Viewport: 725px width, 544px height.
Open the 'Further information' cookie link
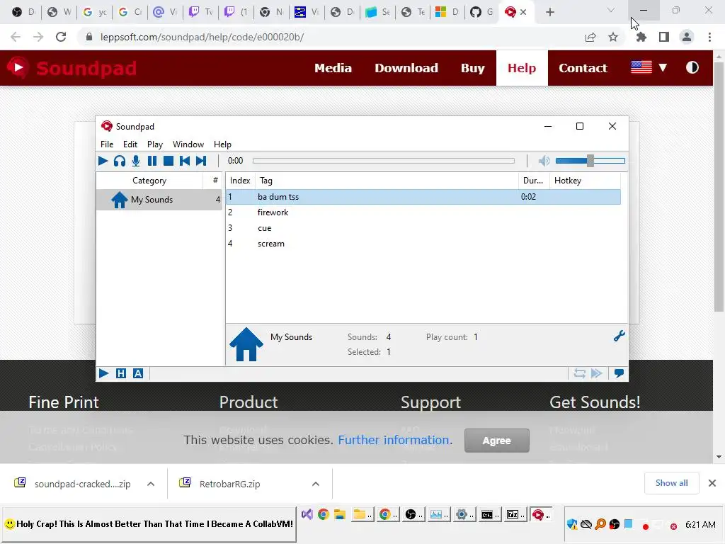pos(394,440)
